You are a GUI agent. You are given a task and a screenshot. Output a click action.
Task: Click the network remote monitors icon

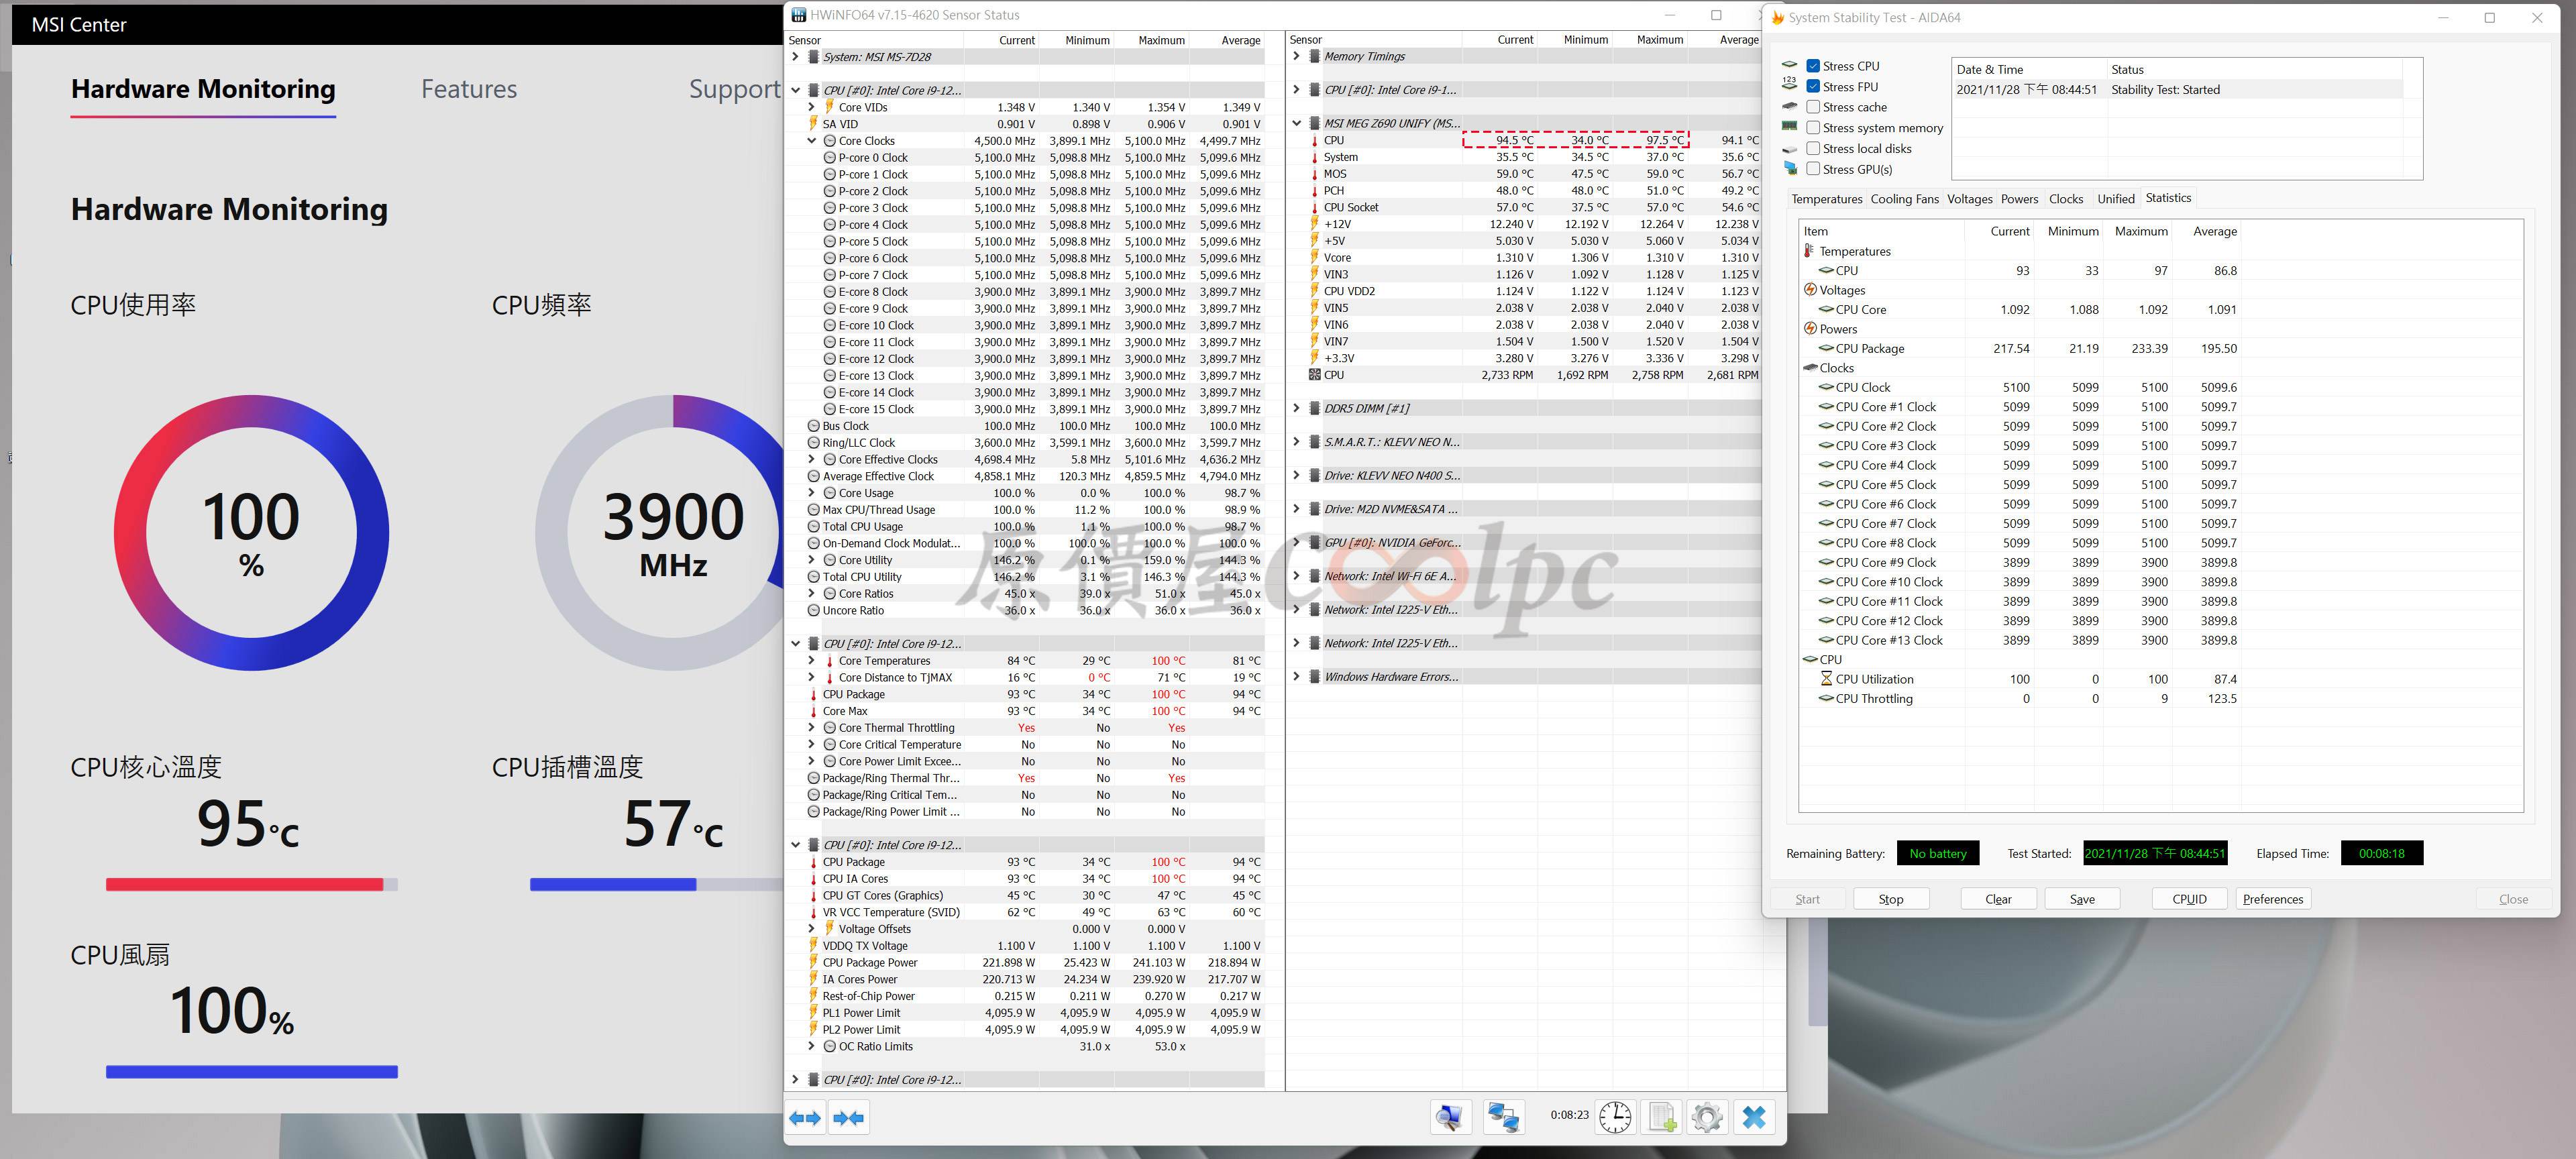pos(1503,1117)
